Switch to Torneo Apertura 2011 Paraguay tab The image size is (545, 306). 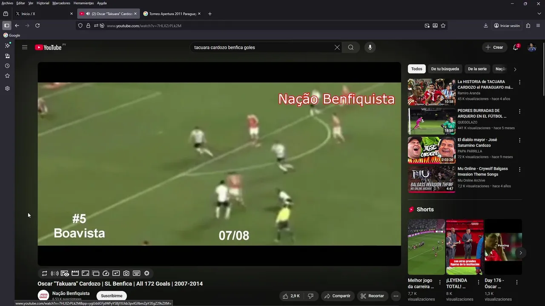coord(172,14)
